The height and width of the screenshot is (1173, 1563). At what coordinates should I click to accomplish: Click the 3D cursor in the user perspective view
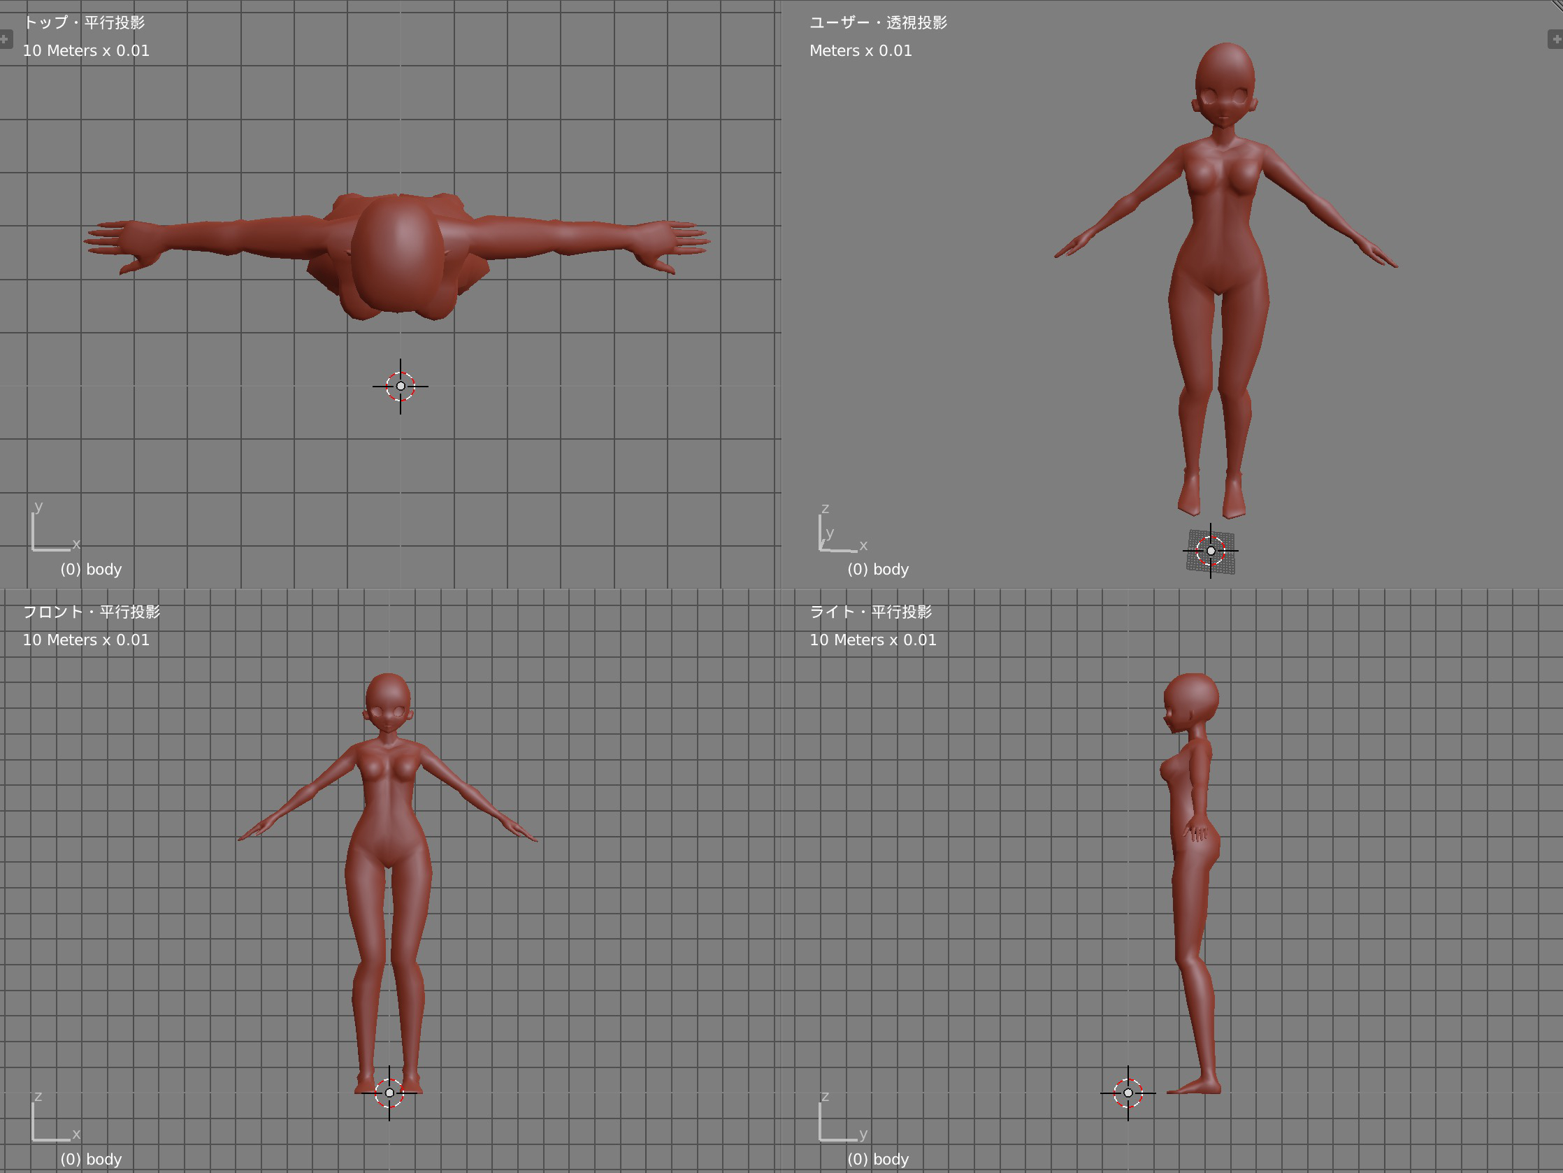click(x=1211, y=550)
